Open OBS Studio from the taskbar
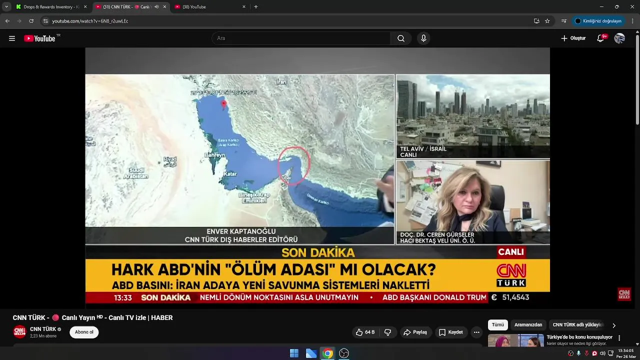Image resolution: width=640 pixels, height=360 pixels. 344,353
